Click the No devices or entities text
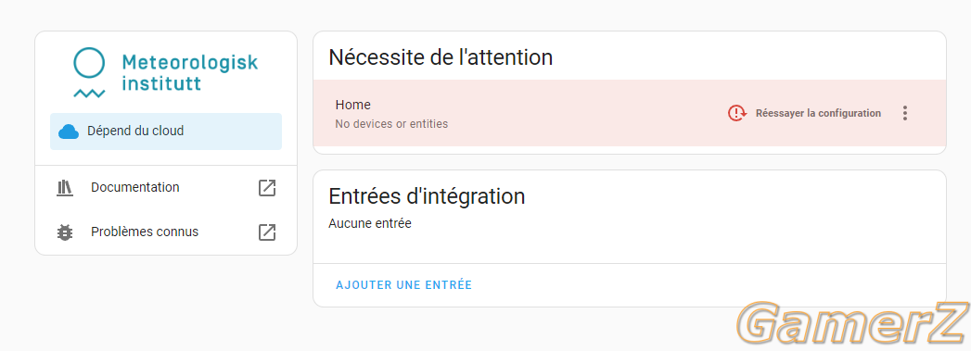Viewport: 971px width, 351px height. coord(391,124)
